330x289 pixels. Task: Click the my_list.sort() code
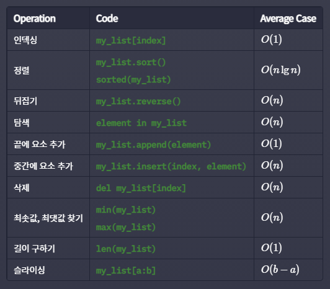(x=131, y=63)
